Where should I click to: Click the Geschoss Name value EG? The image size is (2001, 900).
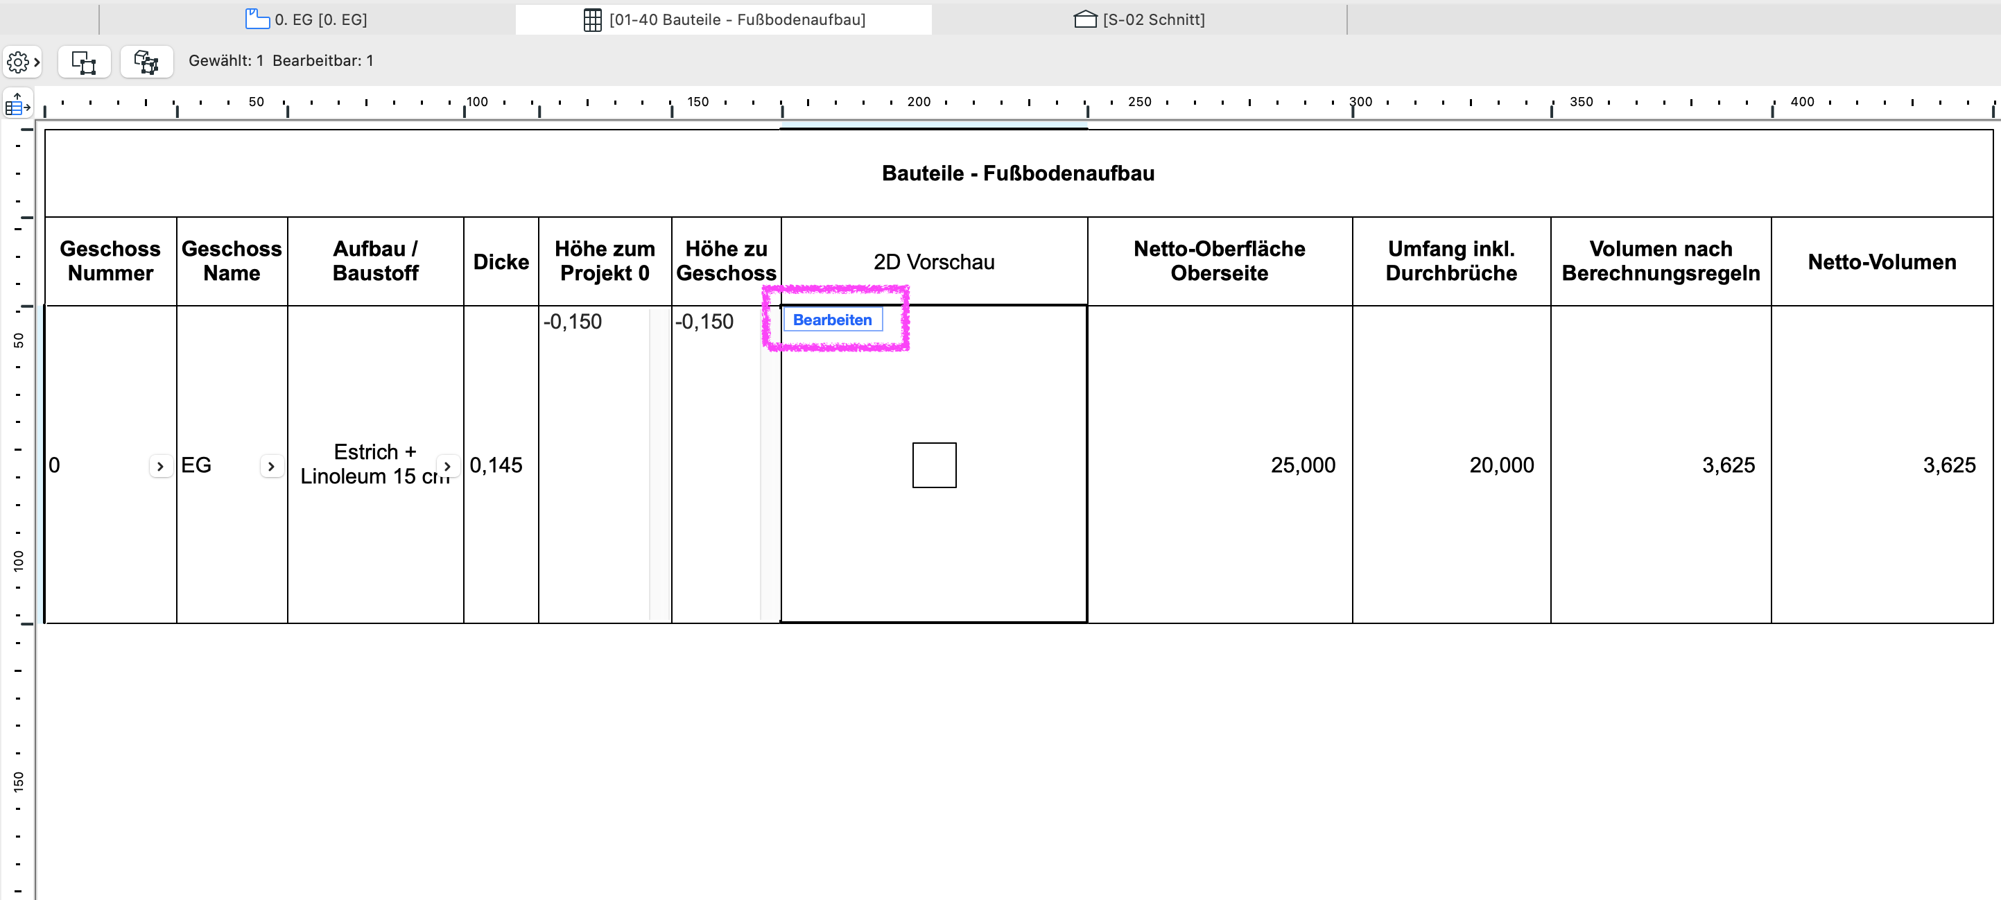pyautogui.click(x=196, y=465)
